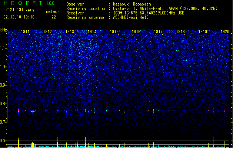Click the version number 1.00
Image resolution: width=233 pixels, height=148 pixels.
(50, 3)
